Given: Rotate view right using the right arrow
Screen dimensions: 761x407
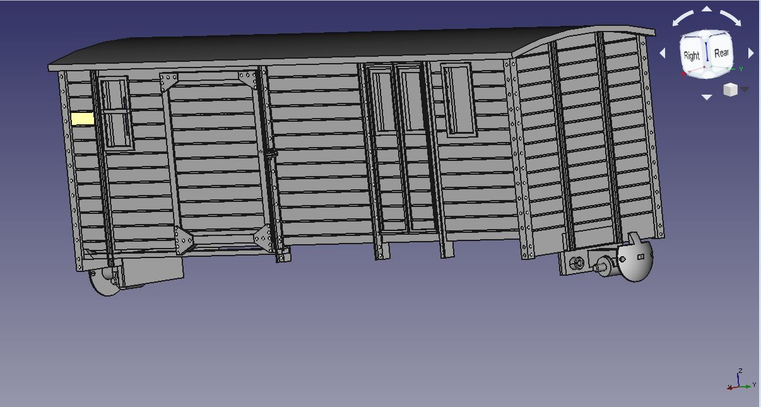Looking at the screenshot, I should pyautogui.click(x=751, y=54).
